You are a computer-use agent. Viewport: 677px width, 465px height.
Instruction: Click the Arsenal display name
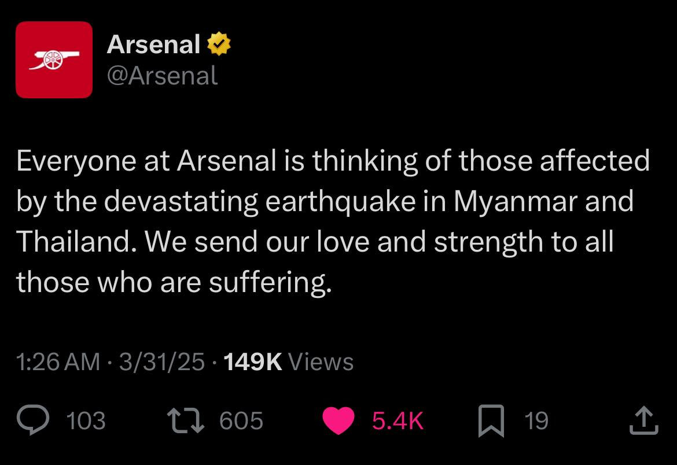[x=153, y=45]
